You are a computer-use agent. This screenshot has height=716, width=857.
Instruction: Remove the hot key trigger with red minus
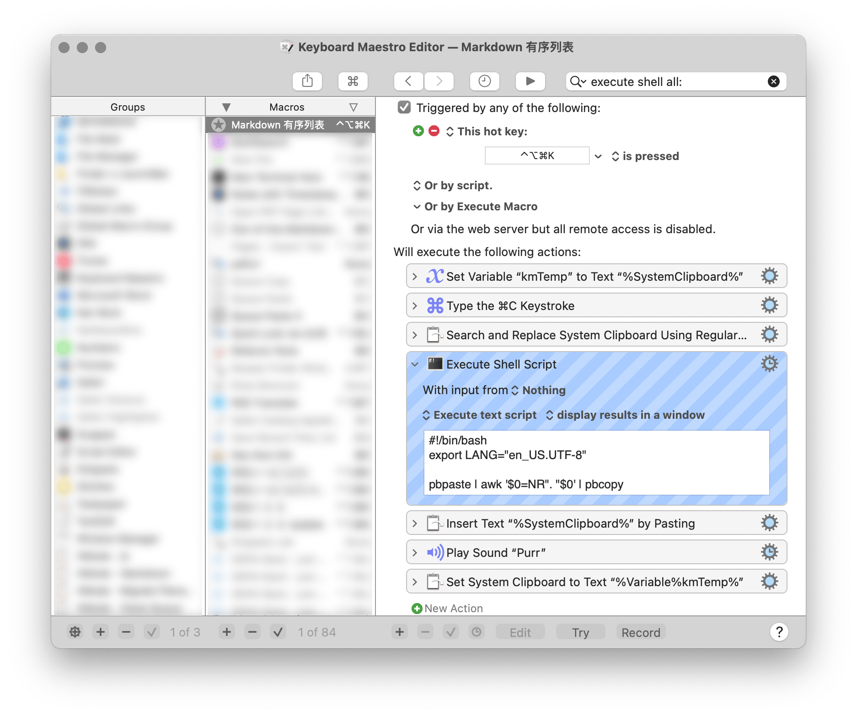(434, 131)
